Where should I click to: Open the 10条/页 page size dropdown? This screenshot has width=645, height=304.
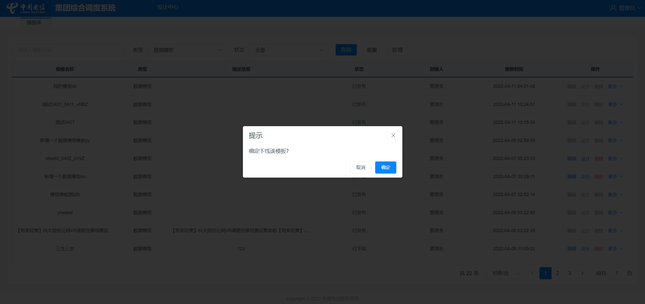click(503, 273)
